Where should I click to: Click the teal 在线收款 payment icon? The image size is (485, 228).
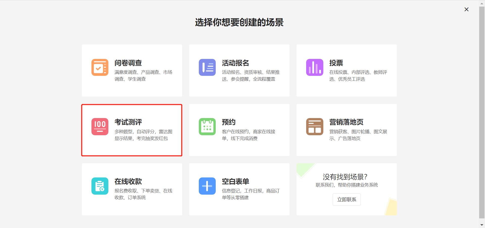[100, 186]
